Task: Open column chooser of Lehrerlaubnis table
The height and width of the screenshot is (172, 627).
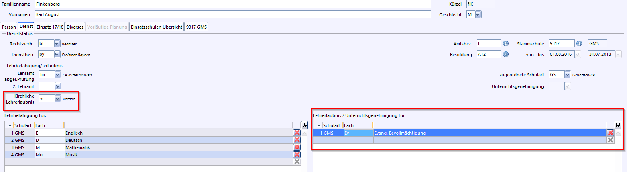Action: 618,125
